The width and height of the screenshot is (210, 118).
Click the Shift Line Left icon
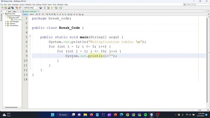(x=69, y=14)
